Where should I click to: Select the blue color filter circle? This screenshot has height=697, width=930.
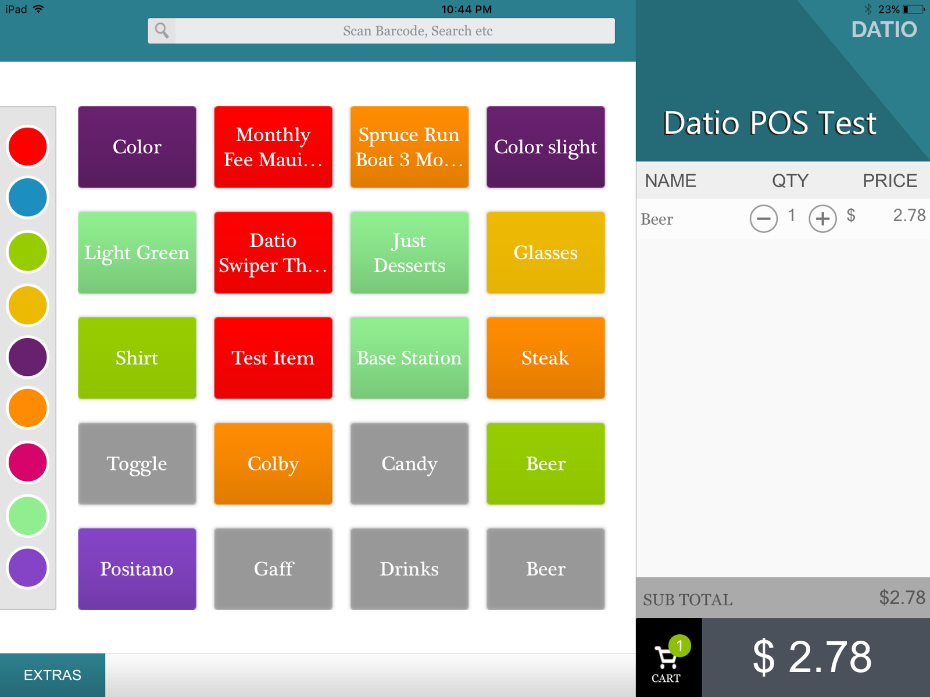pos(27,197)
